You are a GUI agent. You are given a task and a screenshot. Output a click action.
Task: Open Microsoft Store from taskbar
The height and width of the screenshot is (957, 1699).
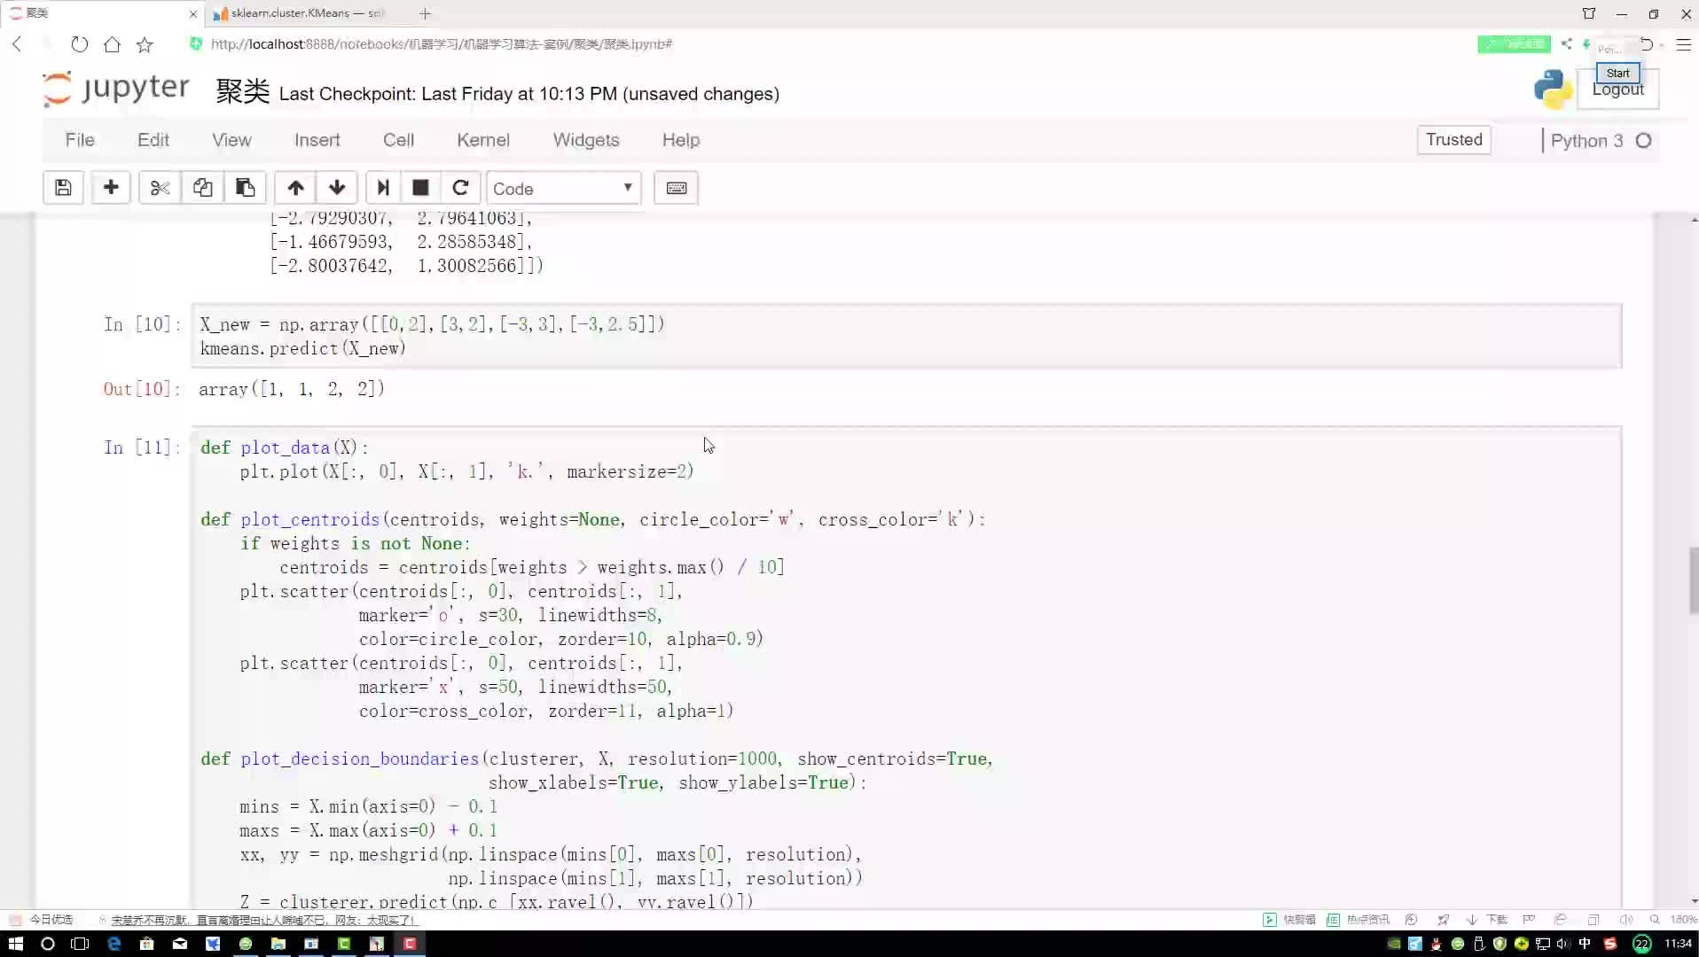click(x=147, y=944)
